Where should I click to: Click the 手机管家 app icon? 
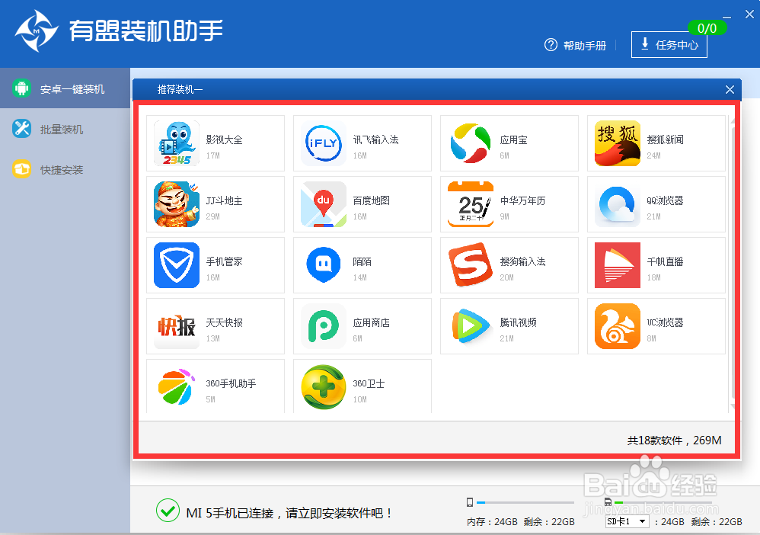click(176, 265)
